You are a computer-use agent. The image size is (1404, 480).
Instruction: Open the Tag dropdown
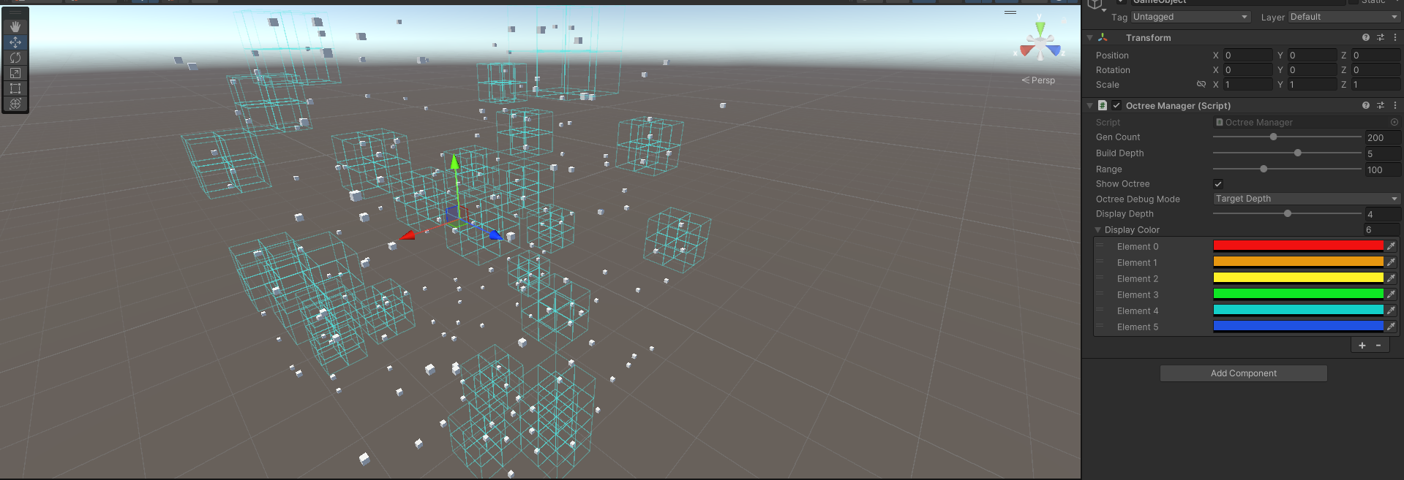[x=1190, y=17]
